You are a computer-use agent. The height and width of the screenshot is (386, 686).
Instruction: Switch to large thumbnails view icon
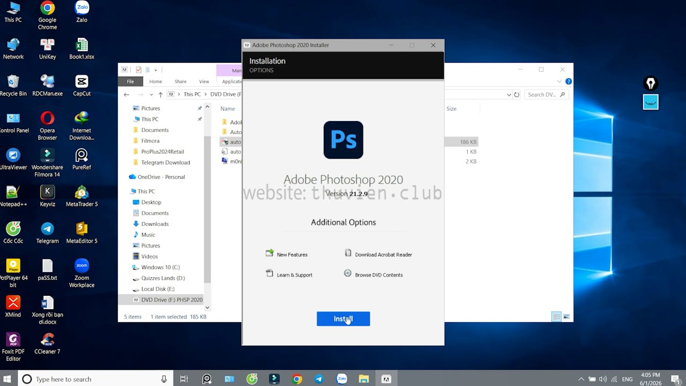pyautogui.click(x=566, y=317)
